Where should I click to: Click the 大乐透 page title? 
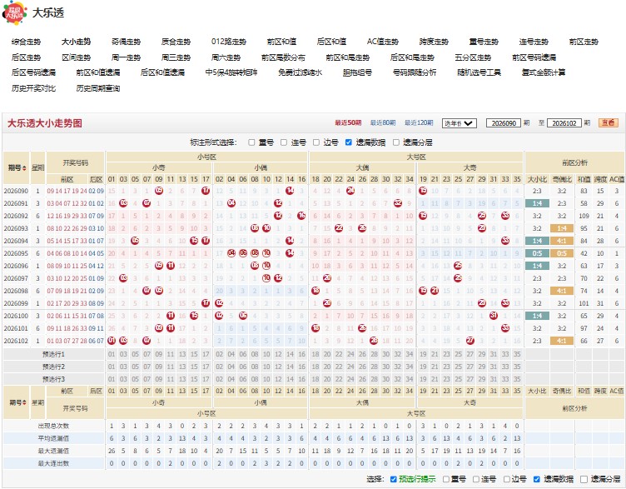(x=48, y=12)
